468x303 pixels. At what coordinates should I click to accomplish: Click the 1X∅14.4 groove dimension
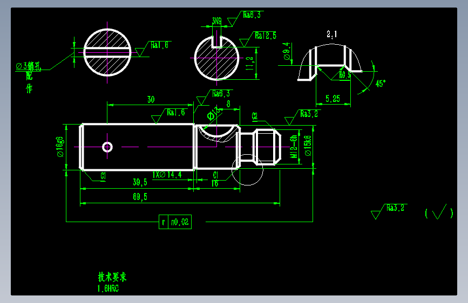pos(167,175)
